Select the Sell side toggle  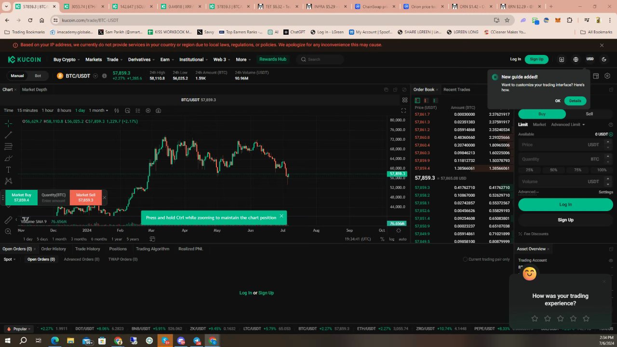589,114
